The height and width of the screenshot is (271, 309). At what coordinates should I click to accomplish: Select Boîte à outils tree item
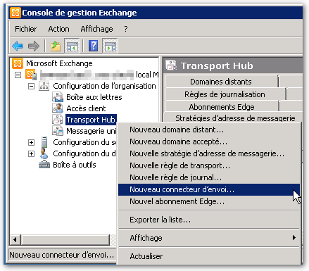coord(75,165)
